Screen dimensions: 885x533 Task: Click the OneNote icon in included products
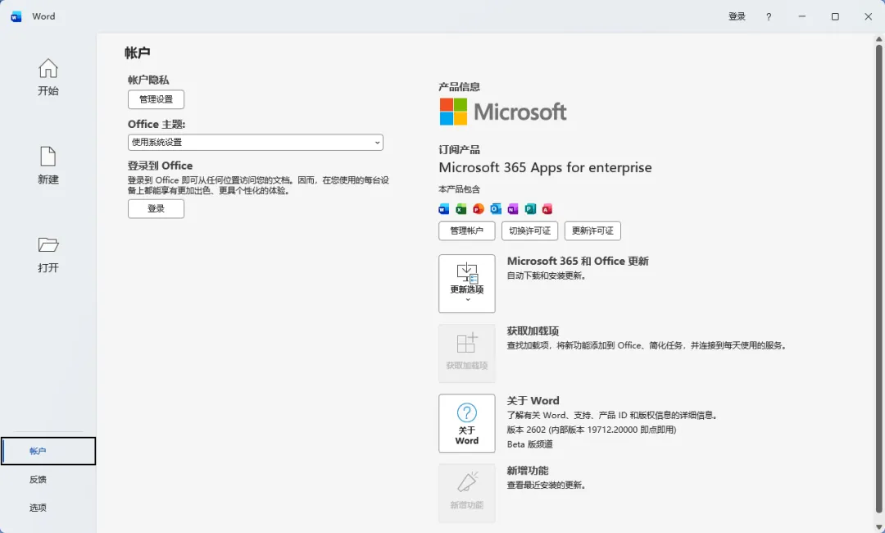pos(512,209)
